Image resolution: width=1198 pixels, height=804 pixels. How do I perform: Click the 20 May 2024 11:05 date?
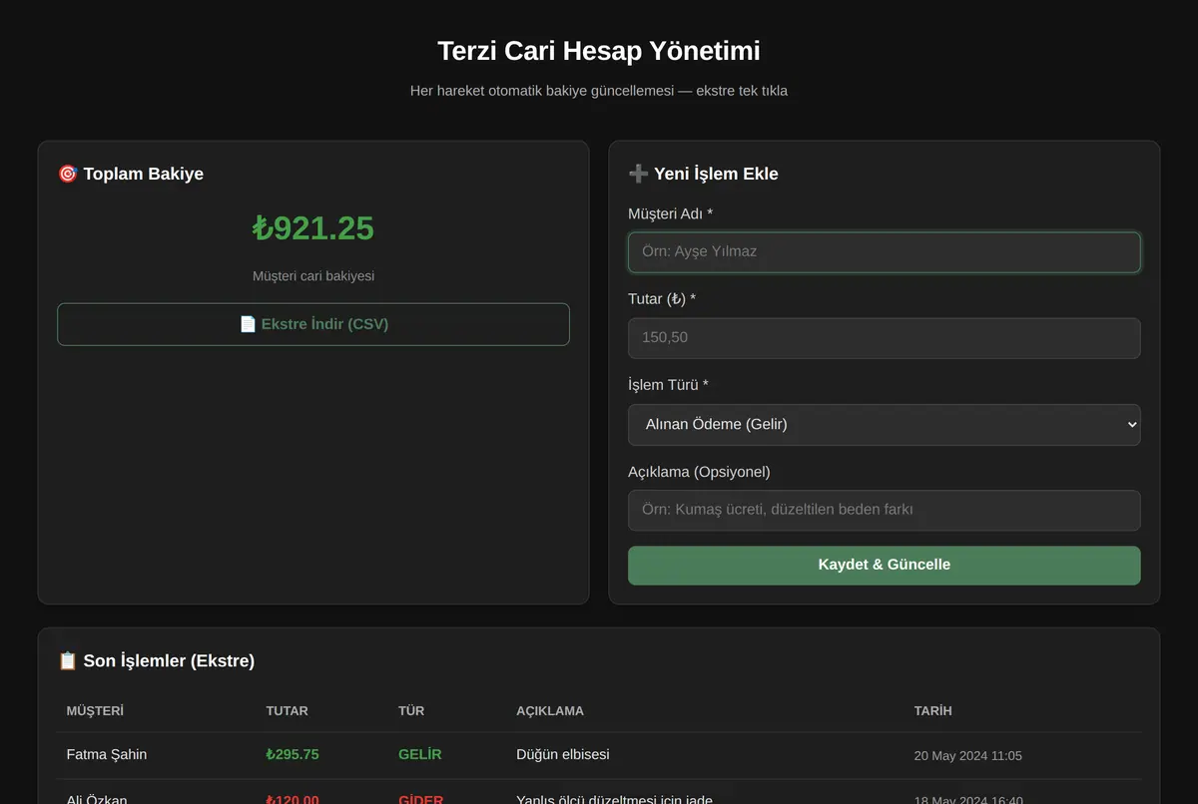coord(968,756)
